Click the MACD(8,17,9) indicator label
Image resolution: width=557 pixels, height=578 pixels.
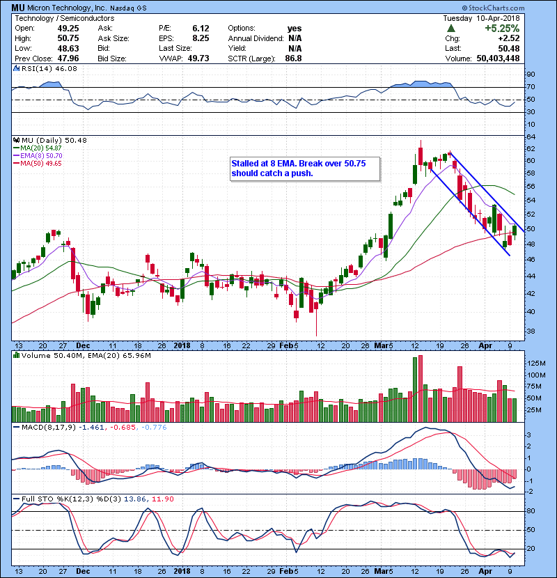tap(49, 428)
